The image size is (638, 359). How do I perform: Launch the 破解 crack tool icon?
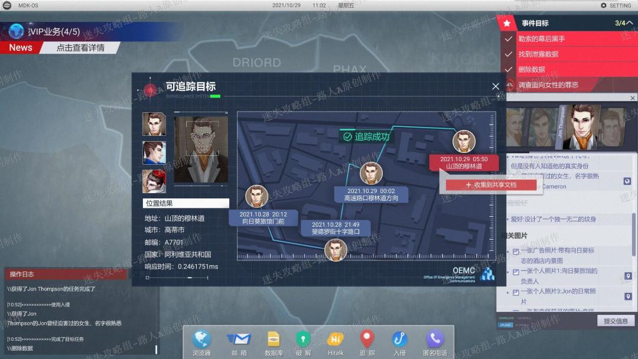coord(303,339)
